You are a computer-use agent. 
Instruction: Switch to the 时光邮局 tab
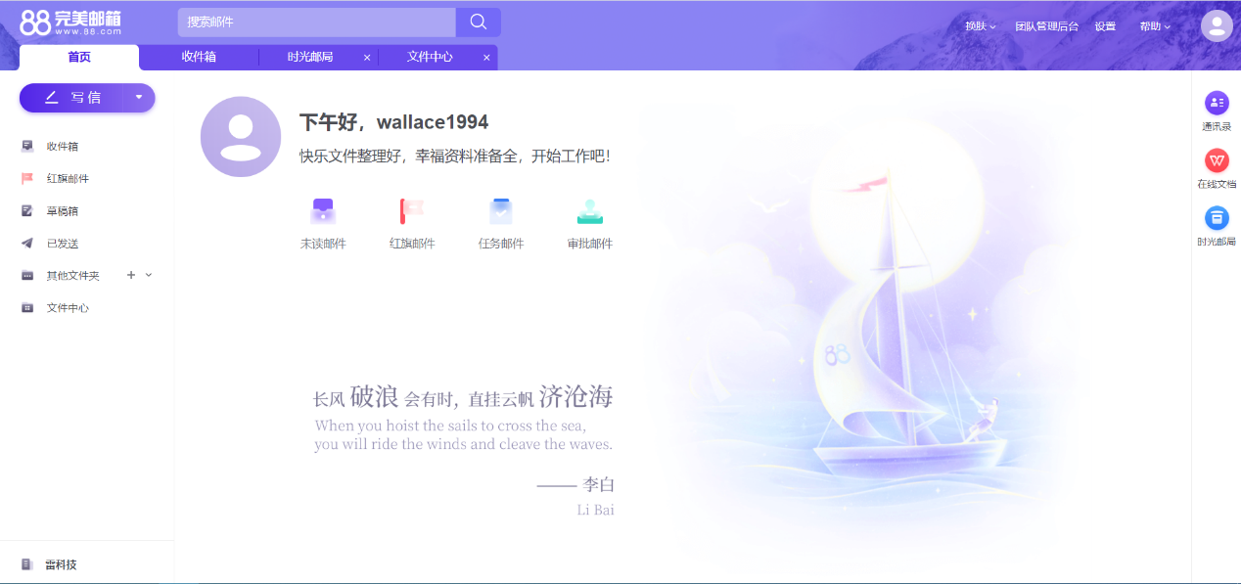(310, 57)
